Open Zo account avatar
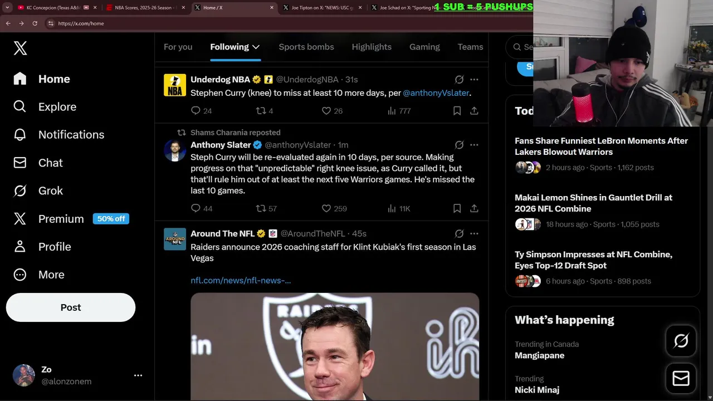 click(x=24, y=375)
